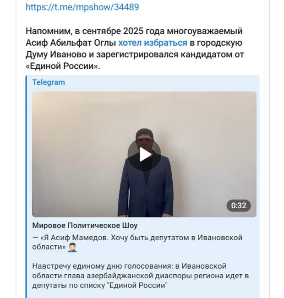Click the paragraph starting 'Напомним, в сентябре'
The image size is (284, 298).
pyautogui.click(x=135, y=49)
